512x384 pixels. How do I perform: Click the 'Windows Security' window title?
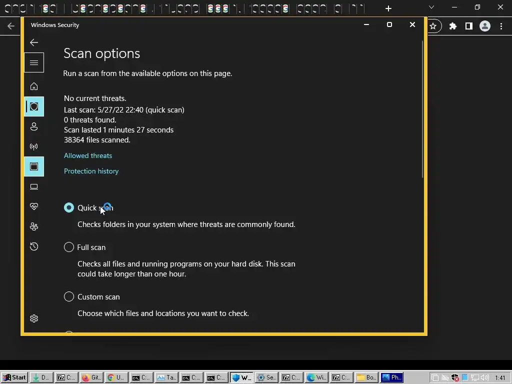click(55, 25)
